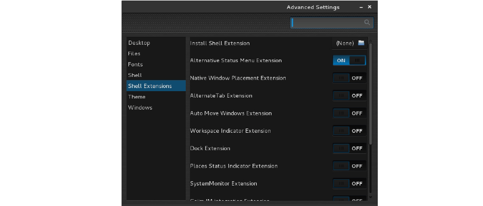The height and width of the screenshot is (206, 483).
Task: Click the Places Status Indicator Extension text
Action: pyautogui.click(x=234, y=166)
